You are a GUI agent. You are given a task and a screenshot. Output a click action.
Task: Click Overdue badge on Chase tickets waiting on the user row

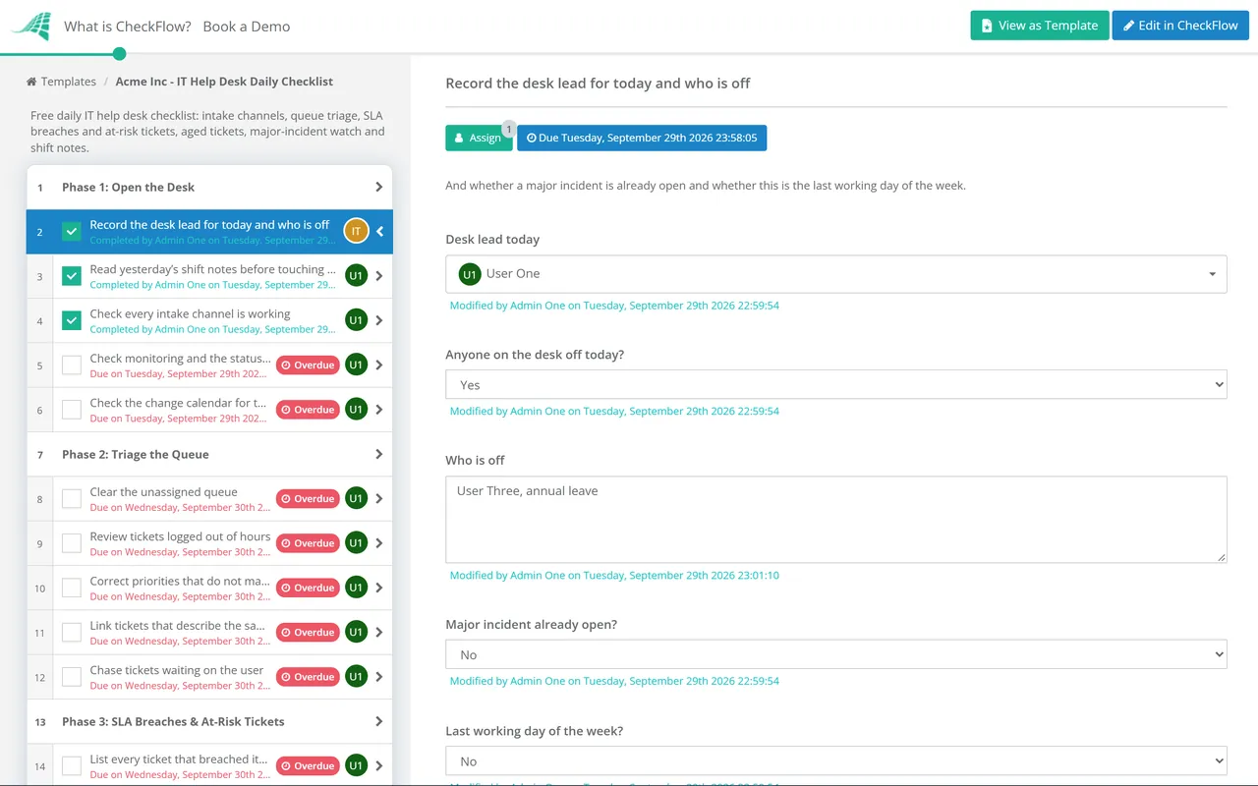(x=308, y=677)
